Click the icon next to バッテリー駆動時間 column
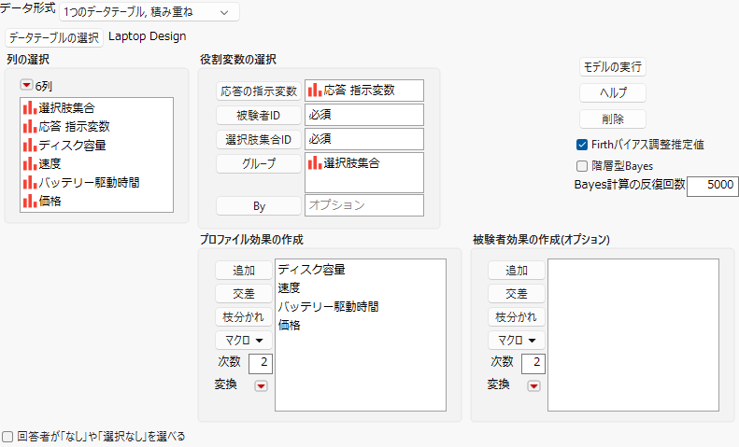739x447 pixels. coord(30,182)
